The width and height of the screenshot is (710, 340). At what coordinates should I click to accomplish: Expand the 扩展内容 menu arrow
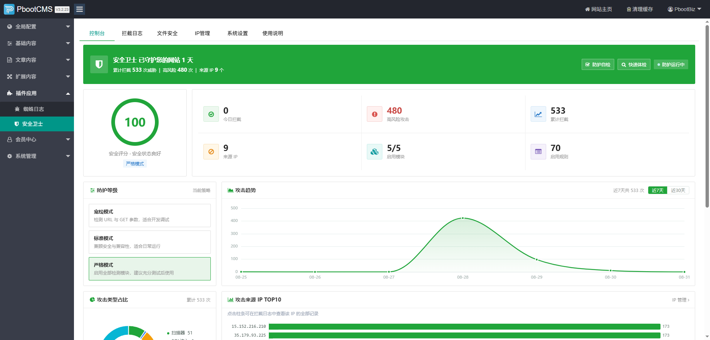[68, 77]
